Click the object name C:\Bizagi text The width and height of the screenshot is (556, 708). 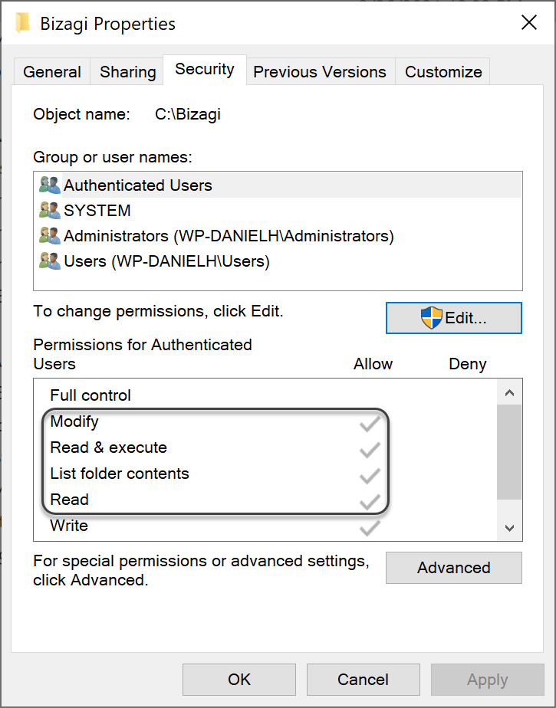pos(188,114)
